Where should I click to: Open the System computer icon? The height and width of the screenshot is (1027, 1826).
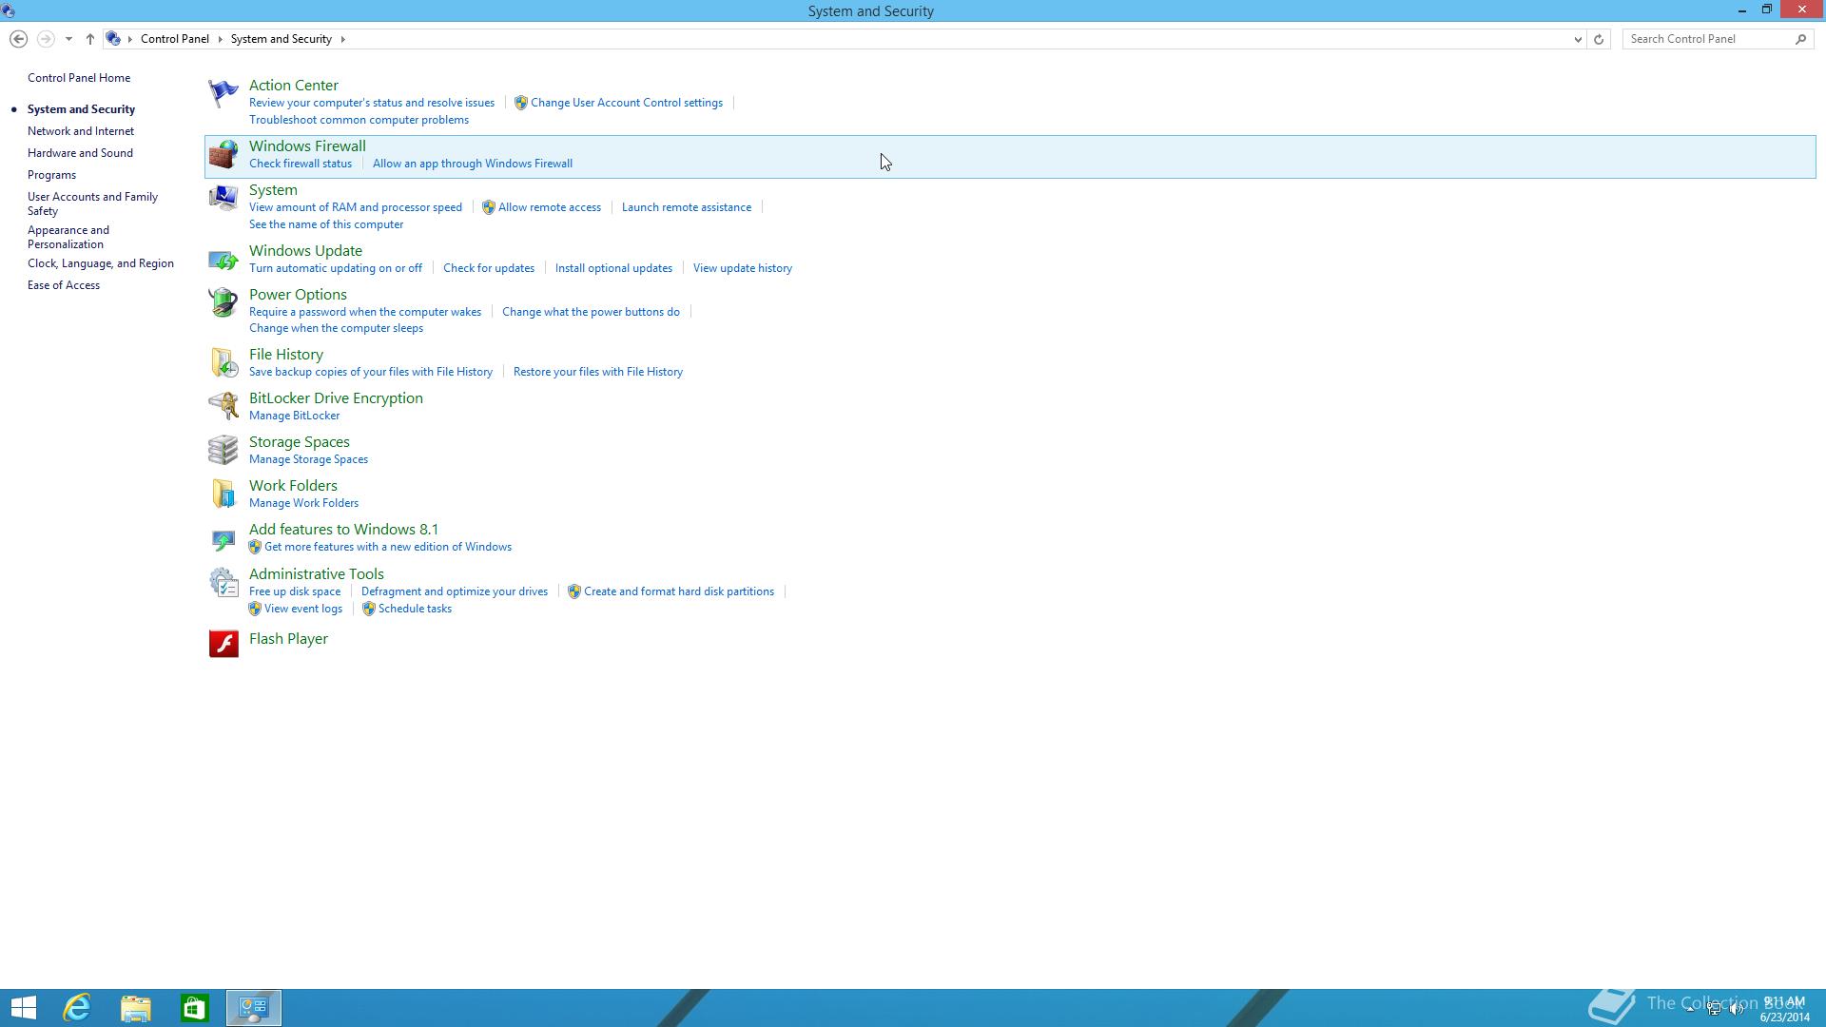223,198
